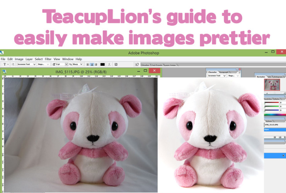Switch to the Layer Comps tab
Screen dimensions: 286x193
[170, 65]
